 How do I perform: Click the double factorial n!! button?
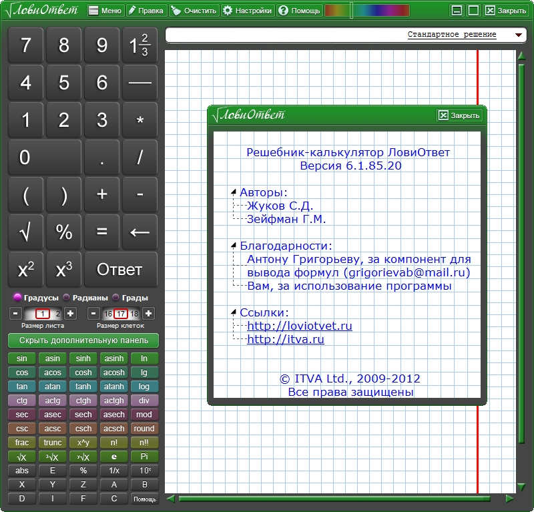144,443
